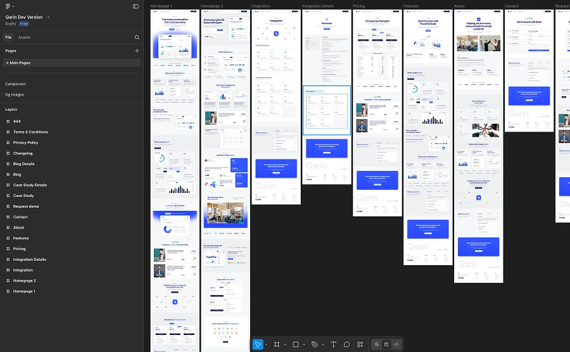Select the Case Study Details layer

coord(30,185)
